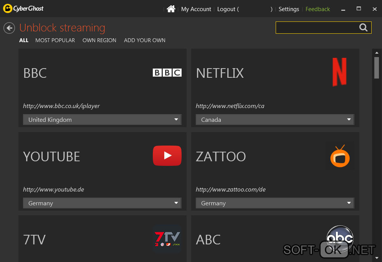Select the ZATTOO title text

click(x=221, y=157)
